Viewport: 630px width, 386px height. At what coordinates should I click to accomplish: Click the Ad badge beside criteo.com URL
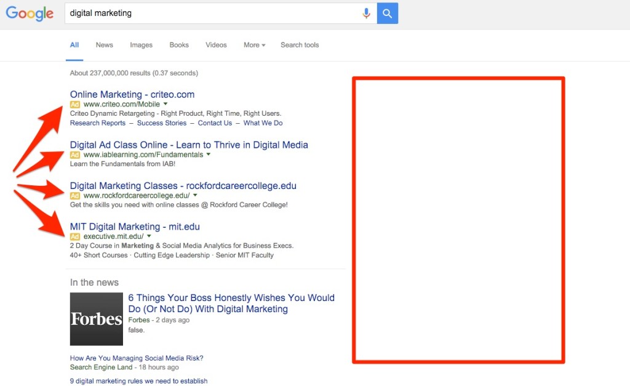point(75,105)
